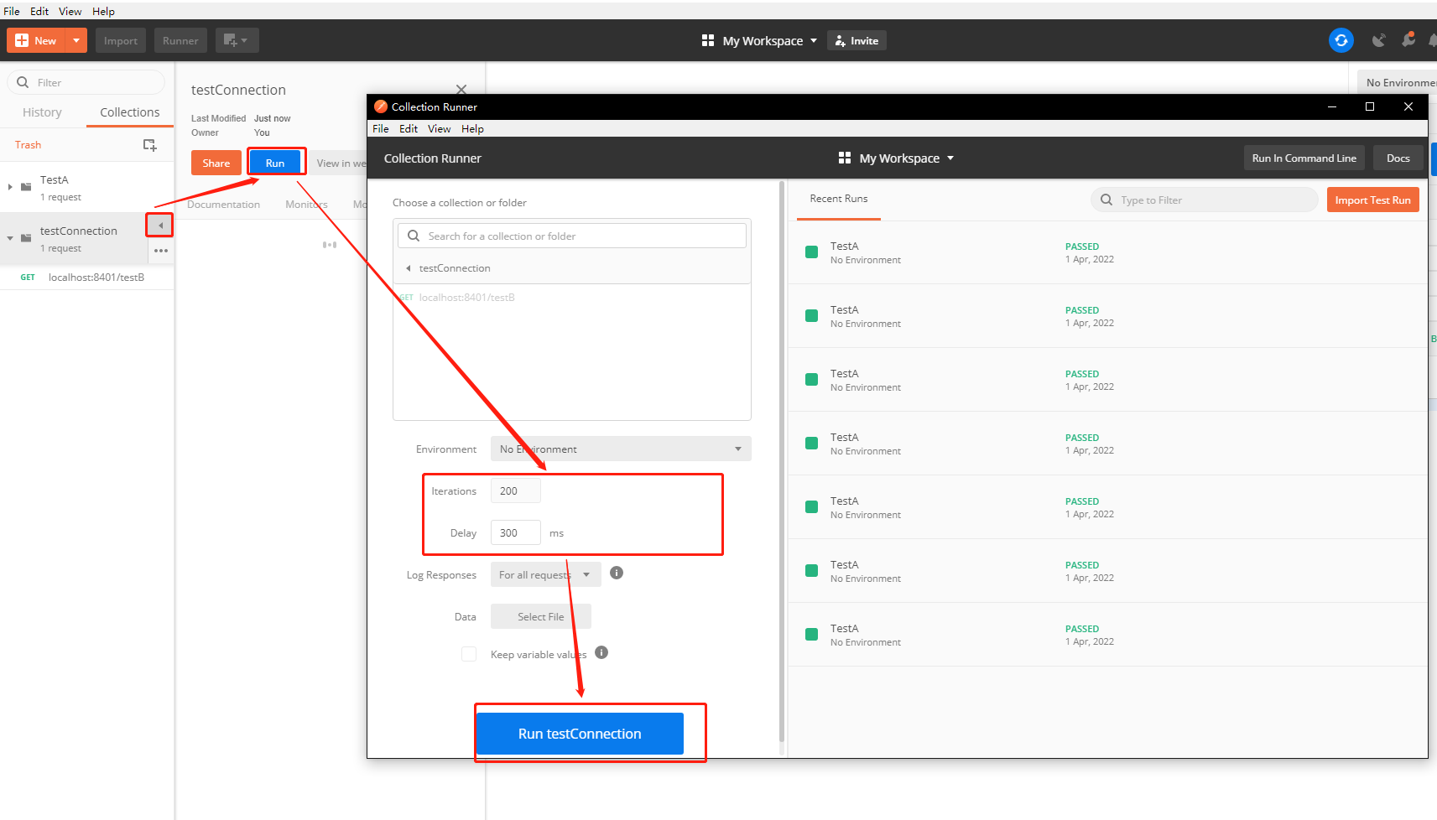Click Run testConnection button

coord(580,734)
